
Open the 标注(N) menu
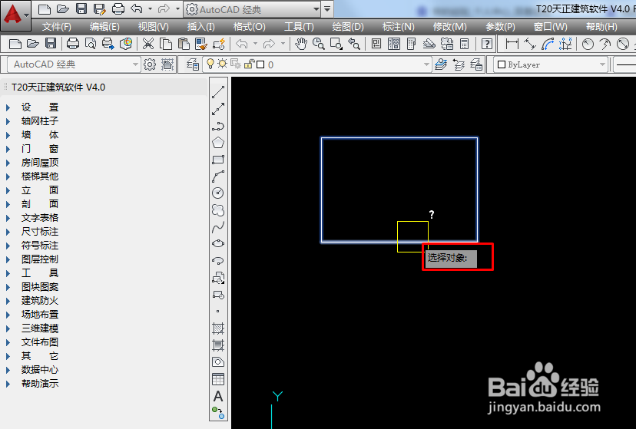click(399, 27)
